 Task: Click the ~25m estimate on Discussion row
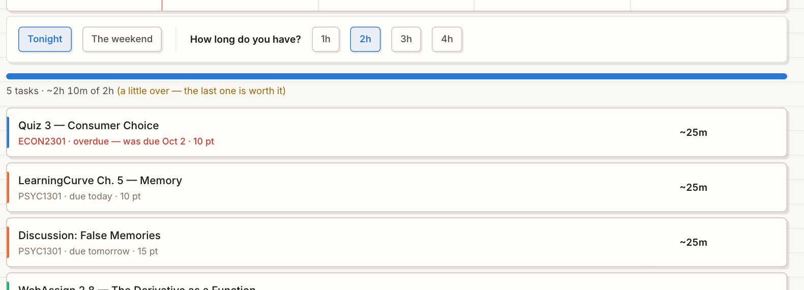tap(693, 242)
